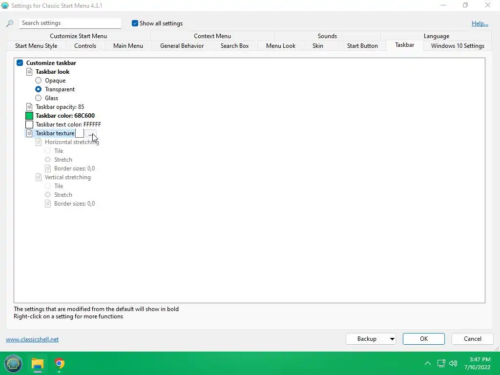Viewport: 500px width, 375px height.
Task: Show hidden system tray icons
Action: (428, 363)
